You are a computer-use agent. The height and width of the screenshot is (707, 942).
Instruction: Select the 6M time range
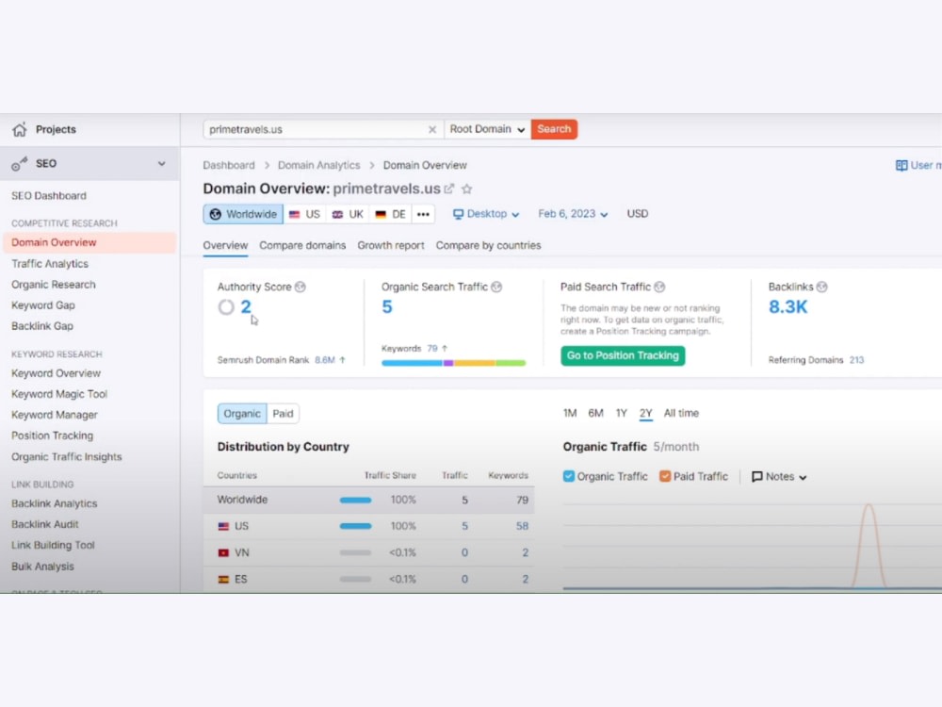(x=595, y=413)
